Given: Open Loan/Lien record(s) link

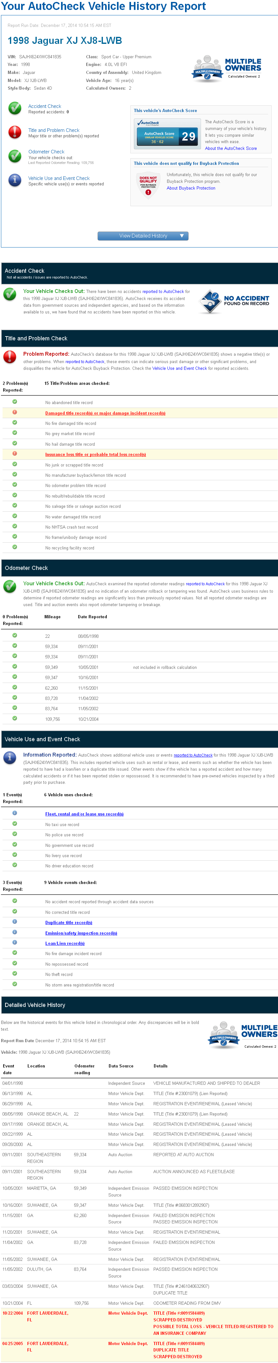Looking at the screenshot, I should click(65, 944).
